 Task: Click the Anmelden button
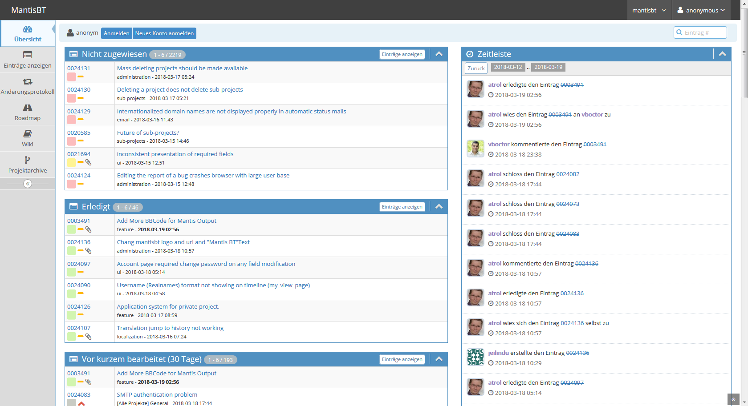(x=116, y=33)
